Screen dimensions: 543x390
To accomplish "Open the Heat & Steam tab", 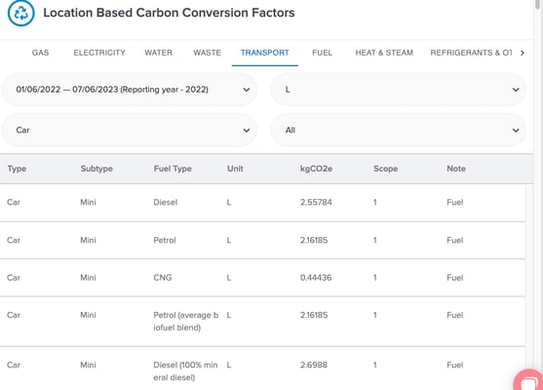I will coord(384,53).
